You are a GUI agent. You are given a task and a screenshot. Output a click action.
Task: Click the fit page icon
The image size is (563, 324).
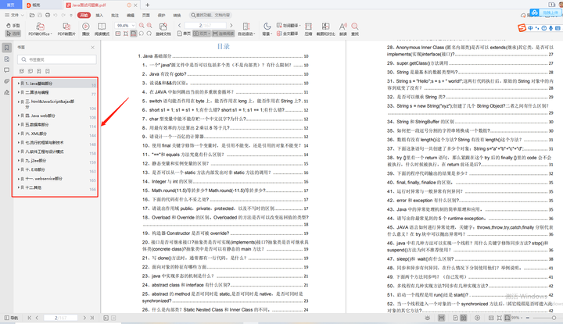click(x=126, y=34)
